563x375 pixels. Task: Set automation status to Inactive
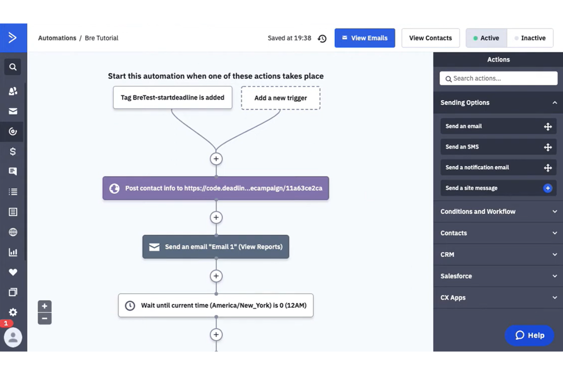click(530, 38)
